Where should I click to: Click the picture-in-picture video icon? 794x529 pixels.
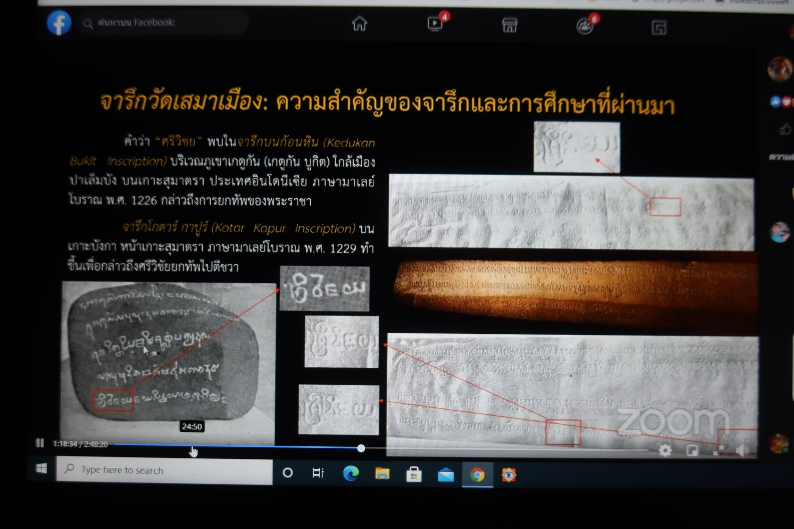pos(692,450)
